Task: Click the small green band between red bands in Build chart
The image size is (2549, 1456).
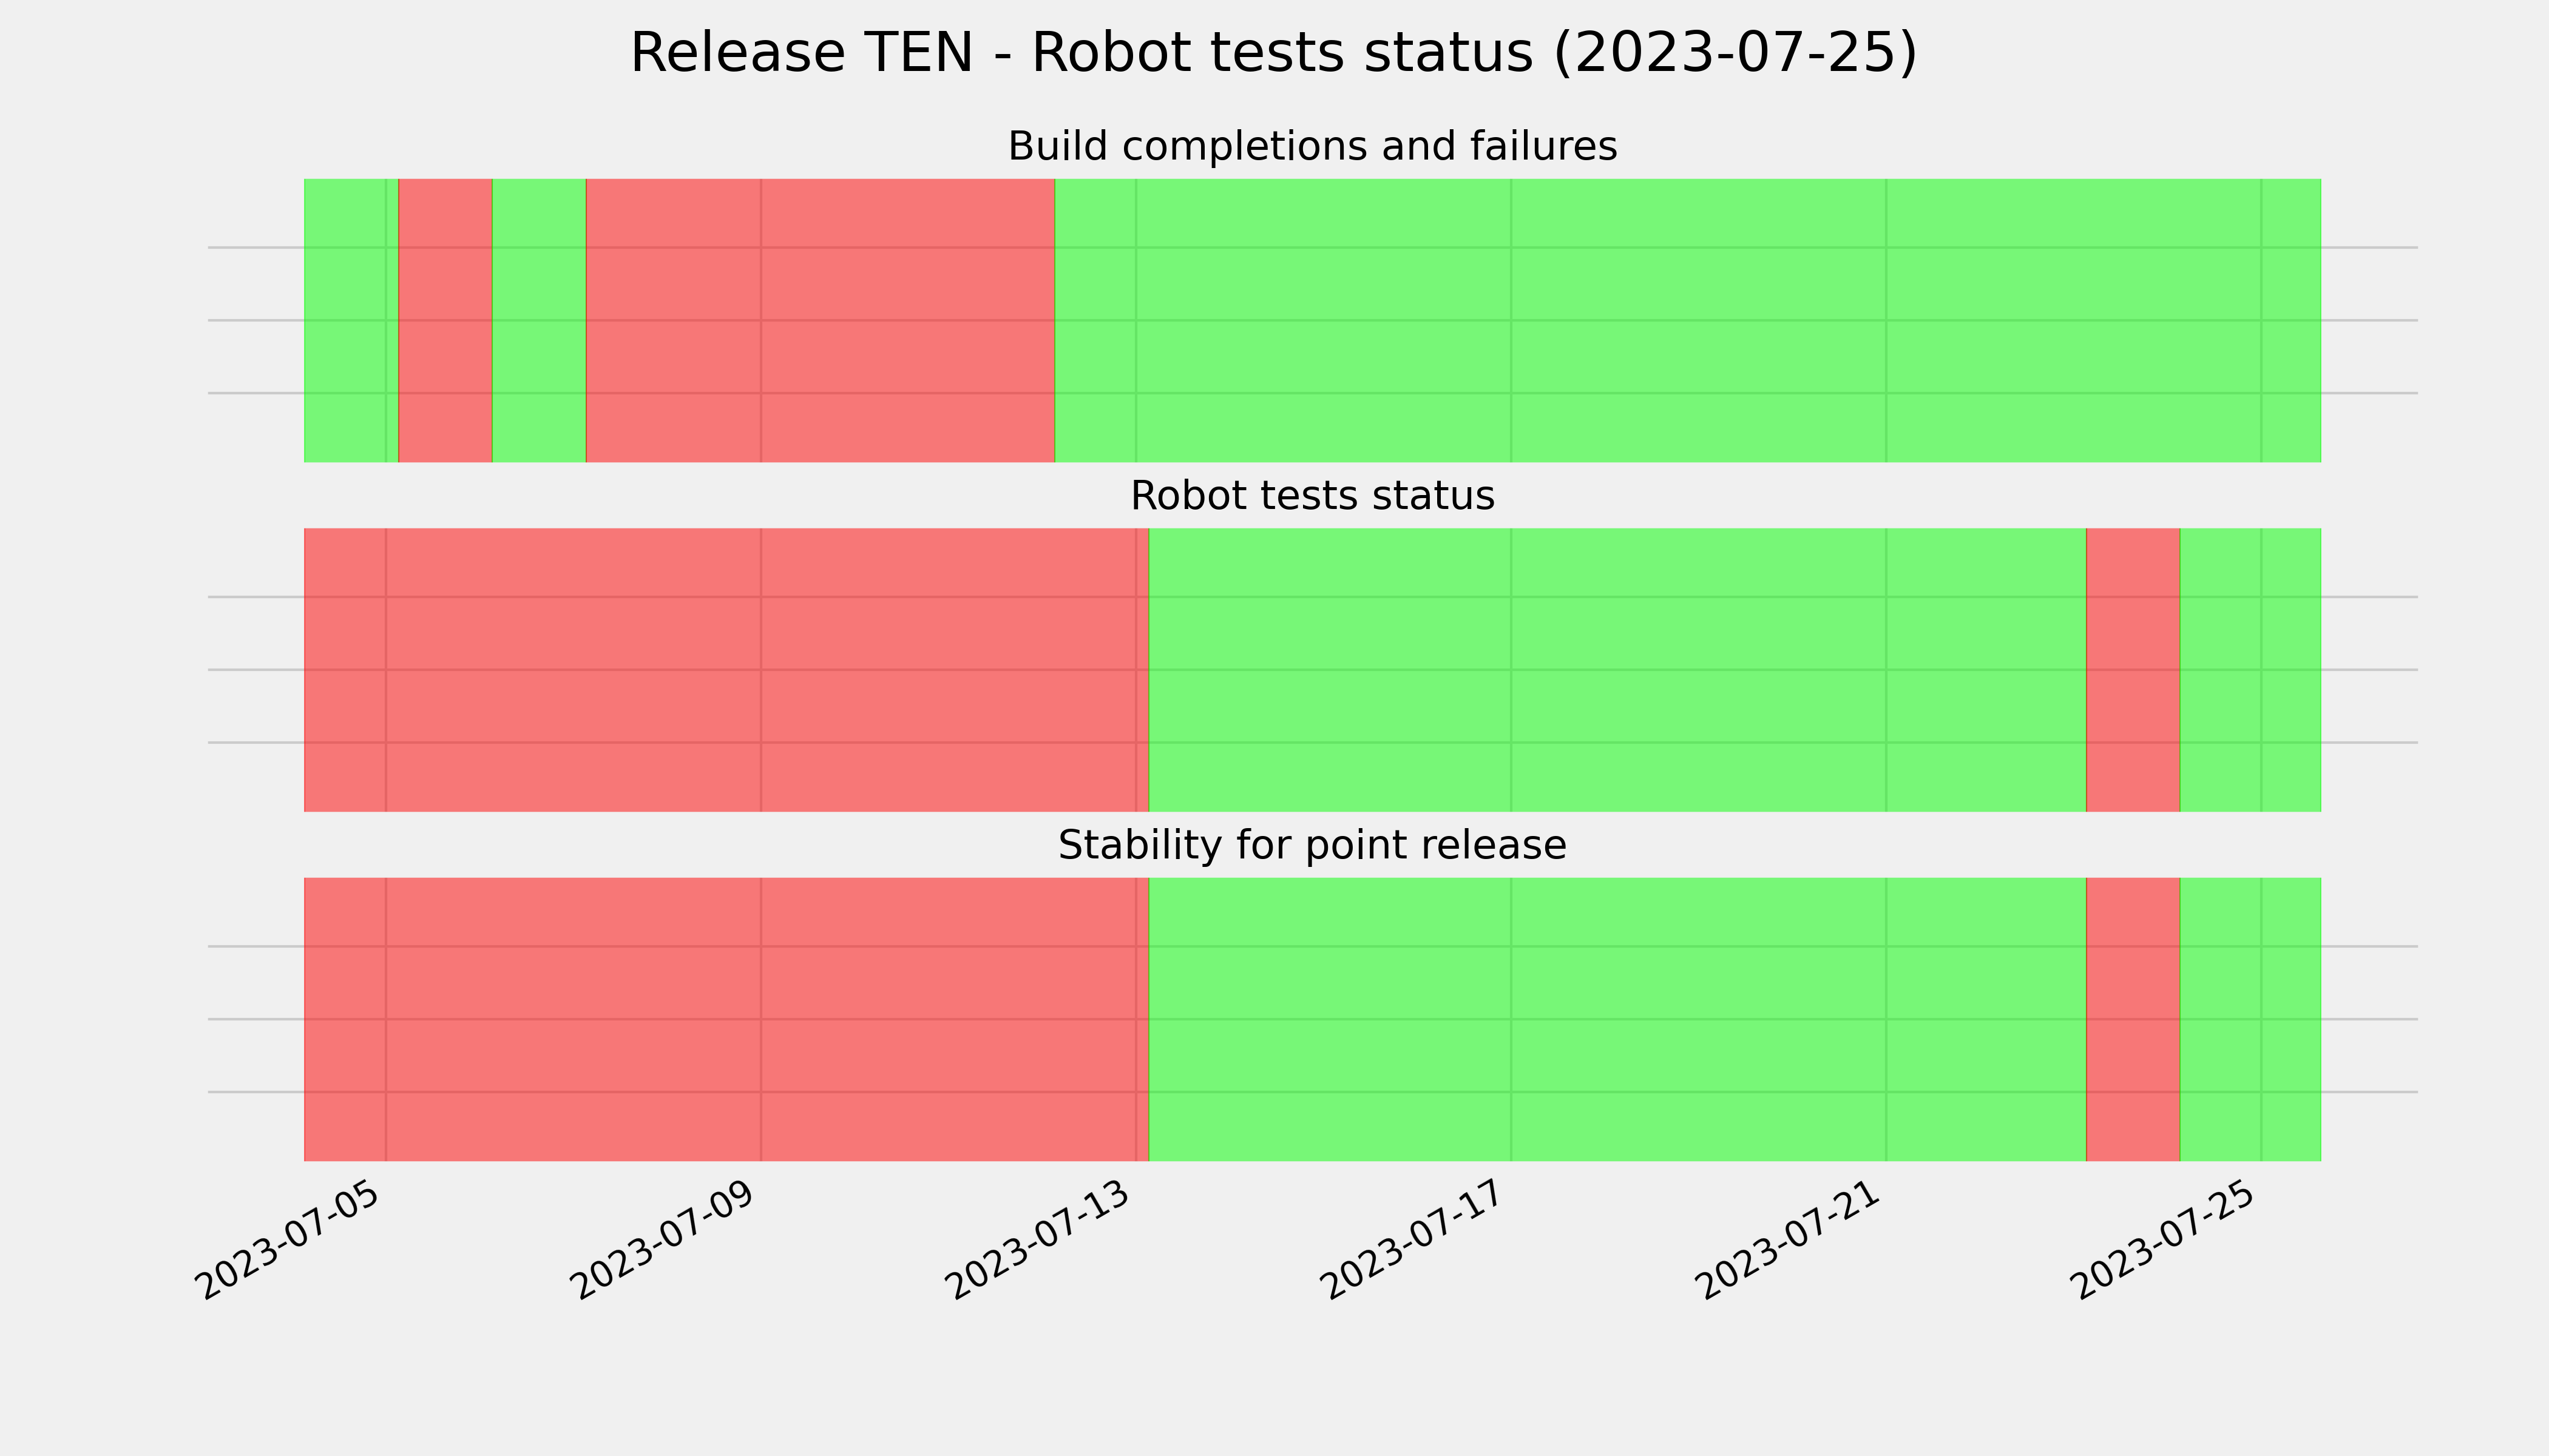Action: tap(538, 320)
